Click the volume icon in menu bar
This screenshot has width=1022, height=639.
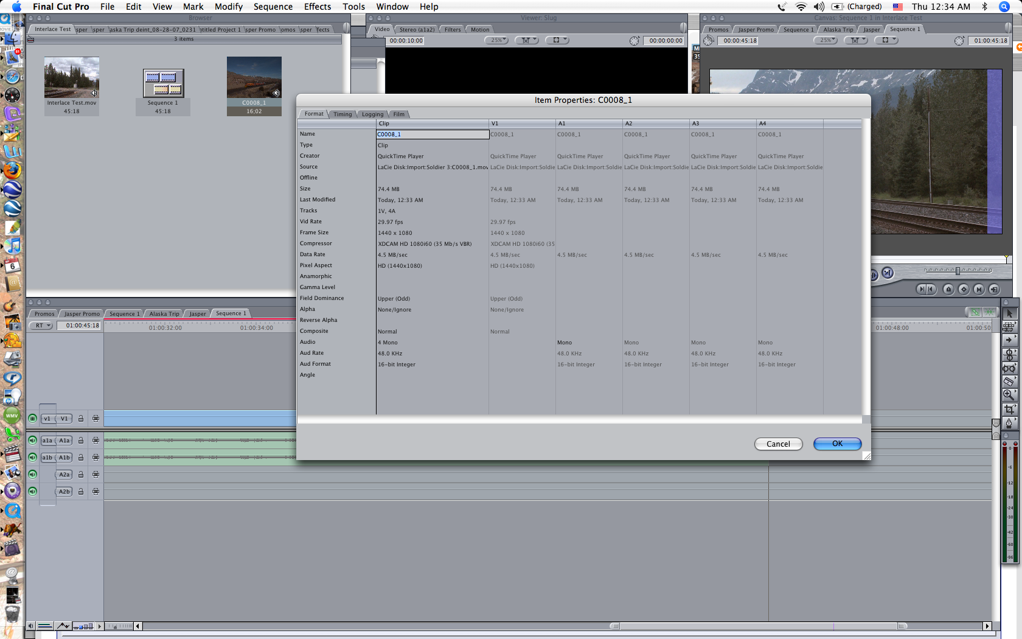[x=819, y=7]
